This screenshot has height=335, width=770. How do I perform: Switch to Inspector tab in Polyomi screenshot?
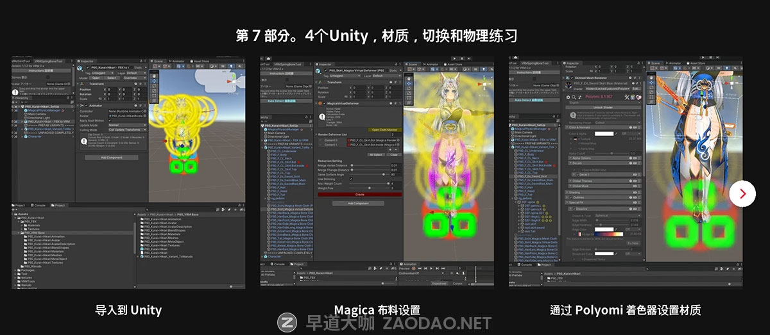click(x=573, y=63)
